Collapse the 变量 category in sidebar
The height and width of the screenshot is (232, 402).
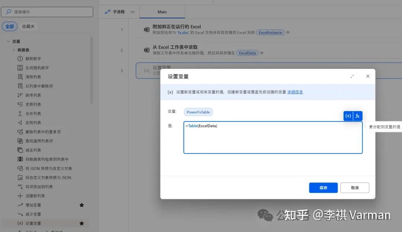tap(8, 41)
